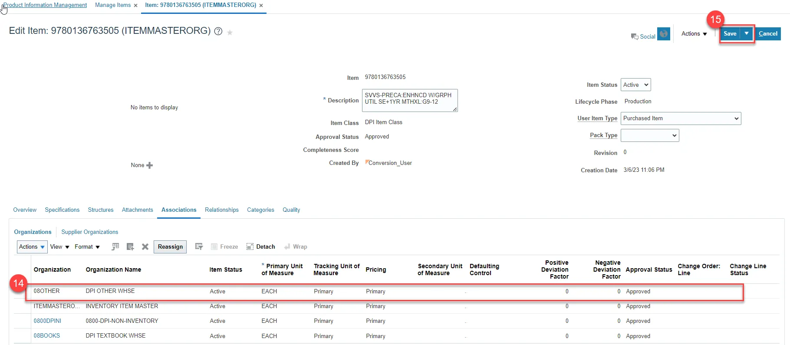This screenshot has width=790, height=345.
Task: Mark page as favorite with star icon
Action: click(x=230, y=33)
